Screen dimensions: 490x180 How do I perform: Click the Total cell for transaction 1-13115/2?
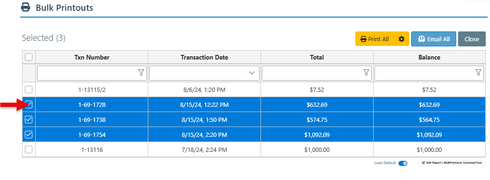[317, 90]
